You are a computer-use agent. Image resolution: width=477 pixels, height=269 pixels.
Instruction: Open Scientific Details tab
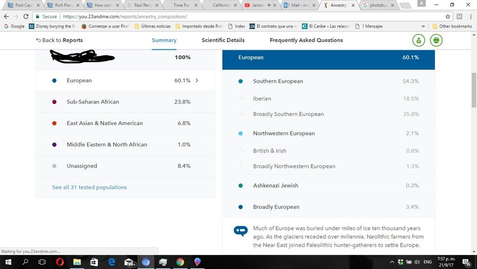click(223, 40)
